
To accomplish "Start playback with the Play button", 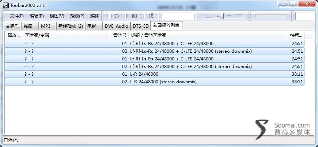I will [118, 16].
